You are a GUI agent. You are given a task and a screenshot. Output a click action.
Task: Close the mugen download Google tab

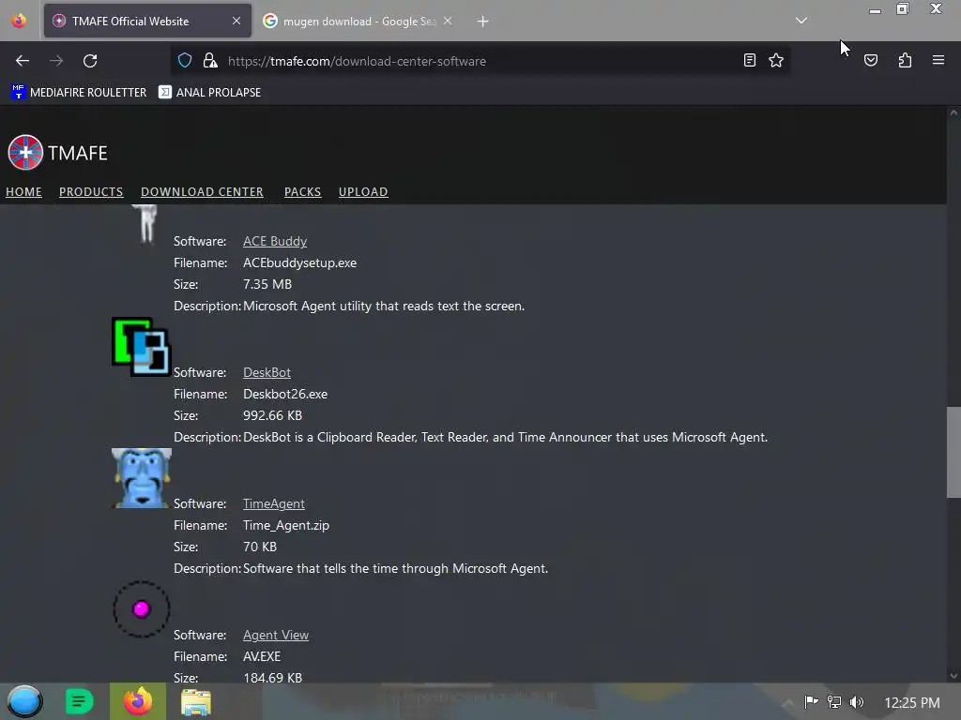[x=448, y=21]
